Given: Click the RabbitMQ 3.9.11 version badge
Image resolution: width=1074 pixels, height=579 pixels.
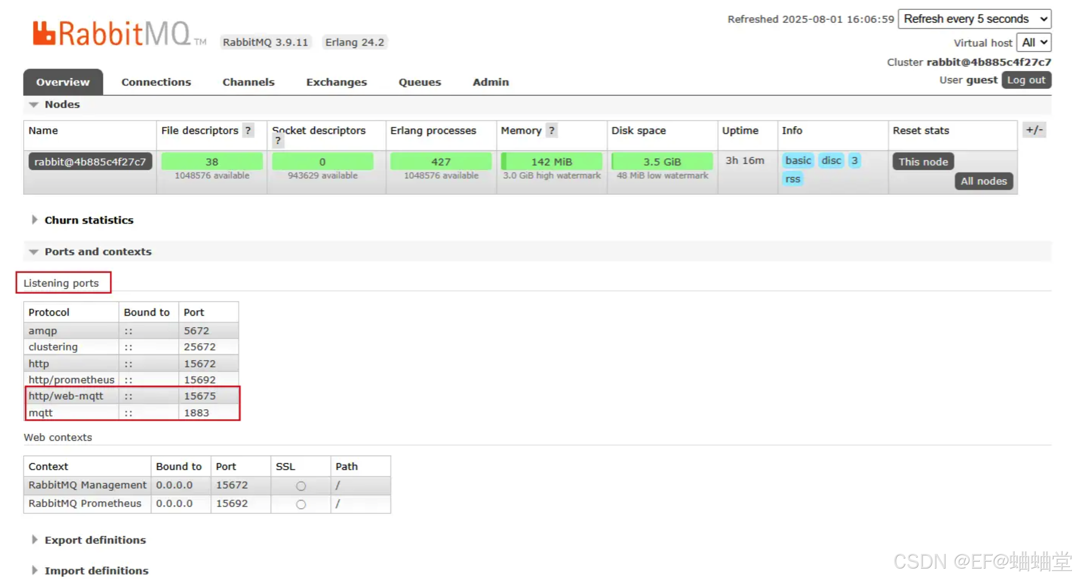Looking at the screenshot, I should click(x=265, y=42).
